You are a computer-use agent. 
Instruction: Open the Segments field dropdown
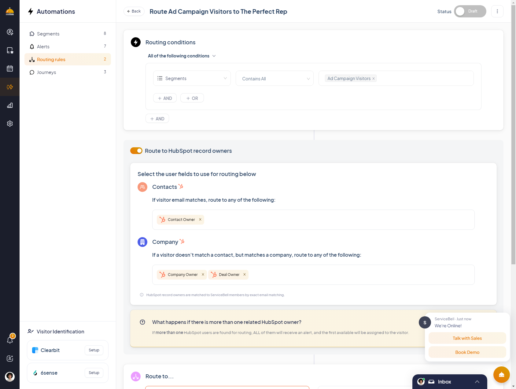192,78
